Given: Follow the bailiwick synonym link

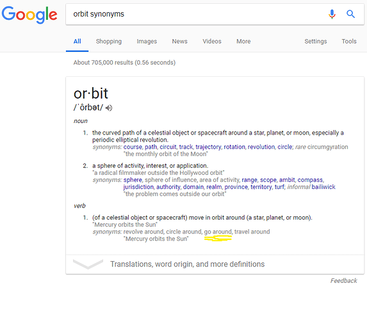Looking at the screenshot, I should pos(323,187).
